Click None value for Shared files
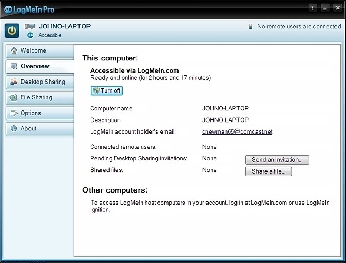 (x=210, y=170)
